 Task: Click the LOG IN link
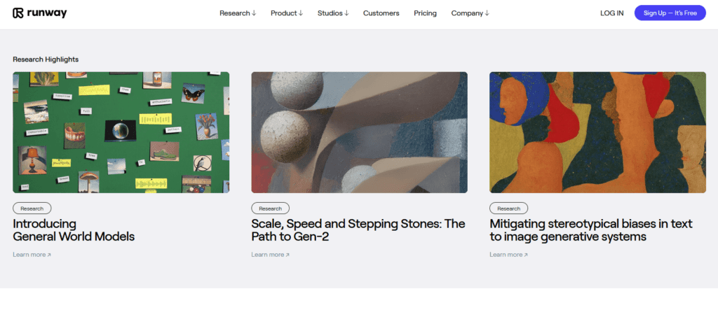coord(611,13)
